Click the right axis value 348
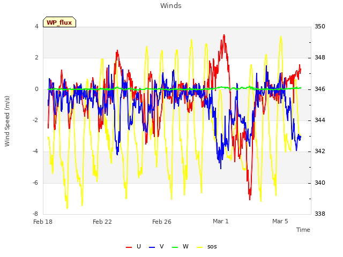This screenshot has width=343, height=257. click(x=320, y=58)
